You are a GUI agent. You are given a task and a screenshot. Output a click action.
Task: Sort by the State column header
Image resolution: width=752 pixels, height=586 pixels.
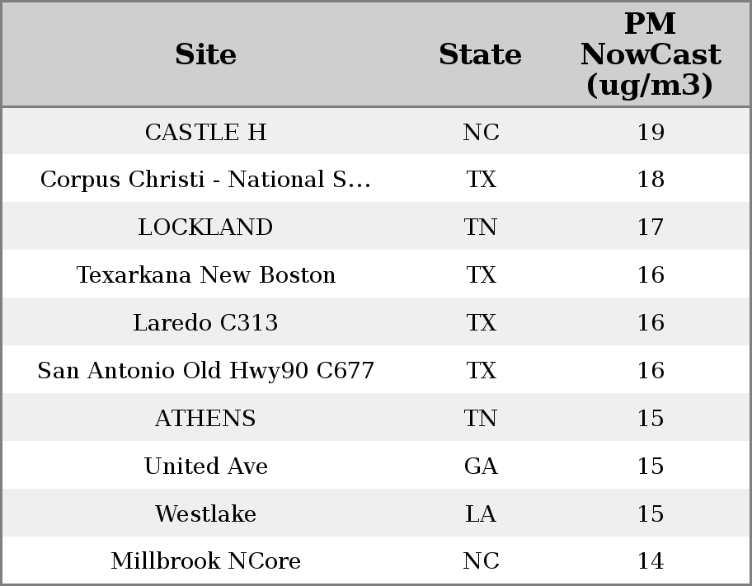click(480, 54)
